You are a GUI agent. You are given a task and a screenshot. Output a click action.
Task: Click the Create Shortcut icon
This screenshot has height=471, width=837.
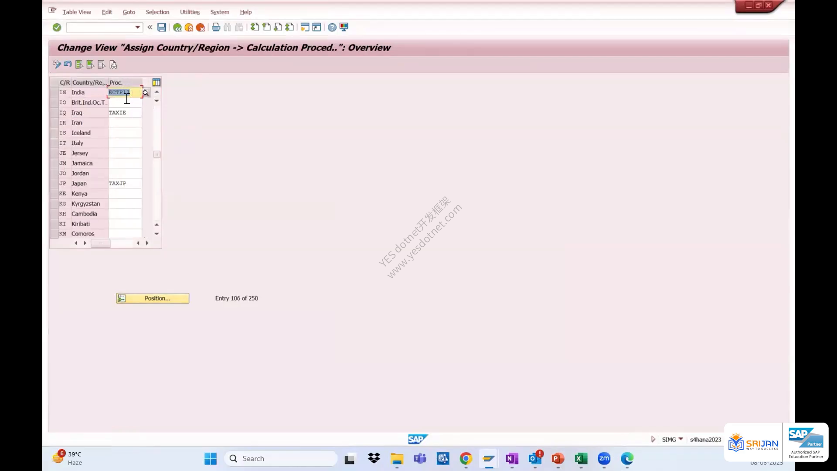coord(317,27)
